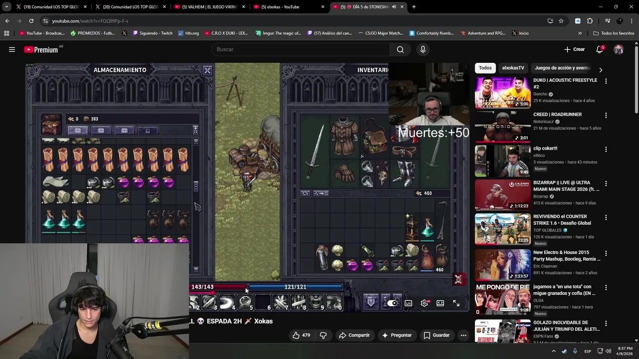Open the browser apps grid in bookmarks bar
639x359 pixels.
pos(6,33)
